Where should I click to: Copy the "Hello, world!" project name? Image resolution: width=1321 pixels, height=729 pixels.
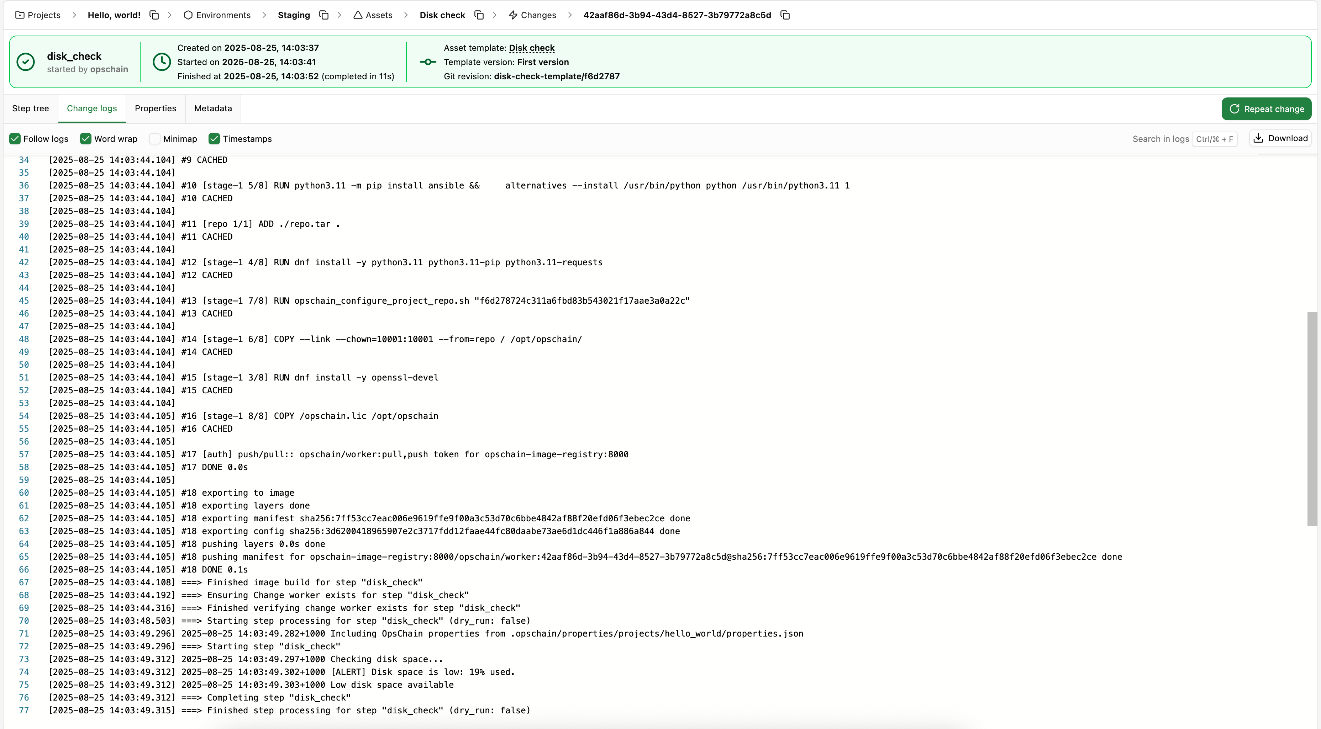point(154,15)
